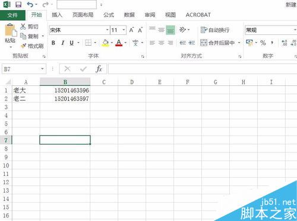Toggle Italic formatting
297x221 pixels.
point(63,43)
